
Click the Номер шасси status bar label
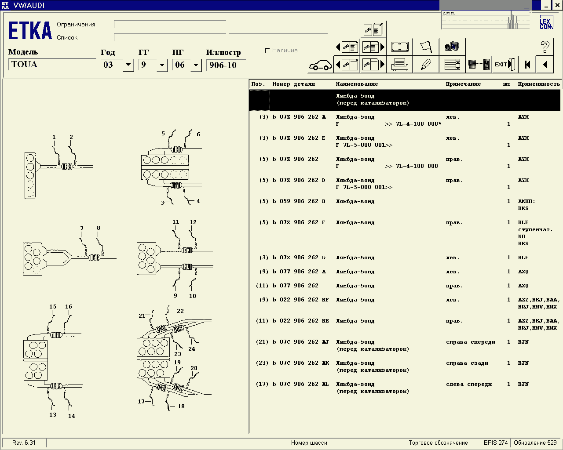(309, 443)
